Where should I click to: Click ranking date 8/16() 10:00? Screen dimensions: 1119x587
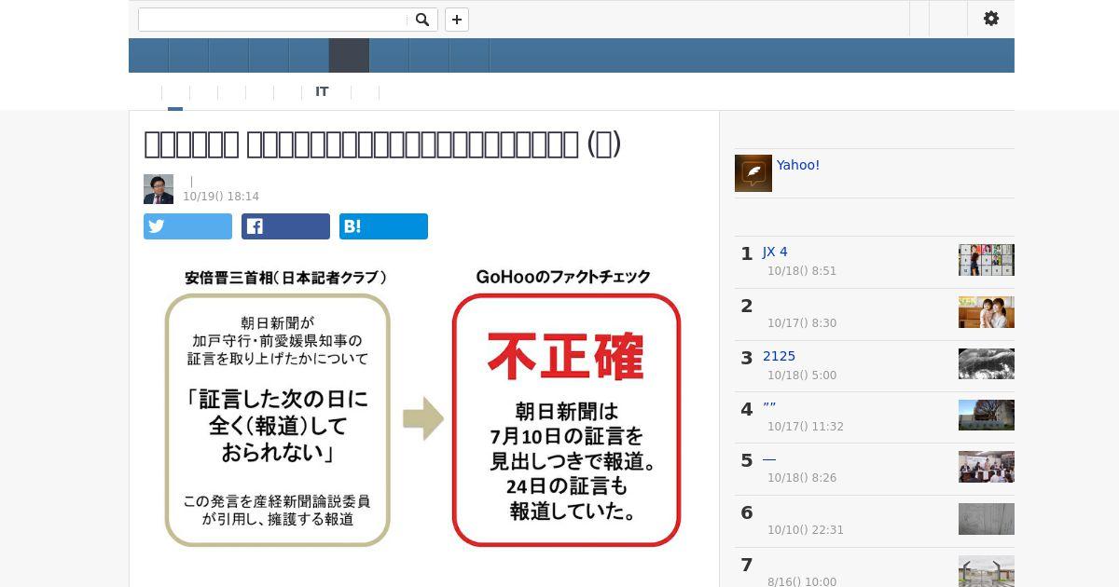802,581
